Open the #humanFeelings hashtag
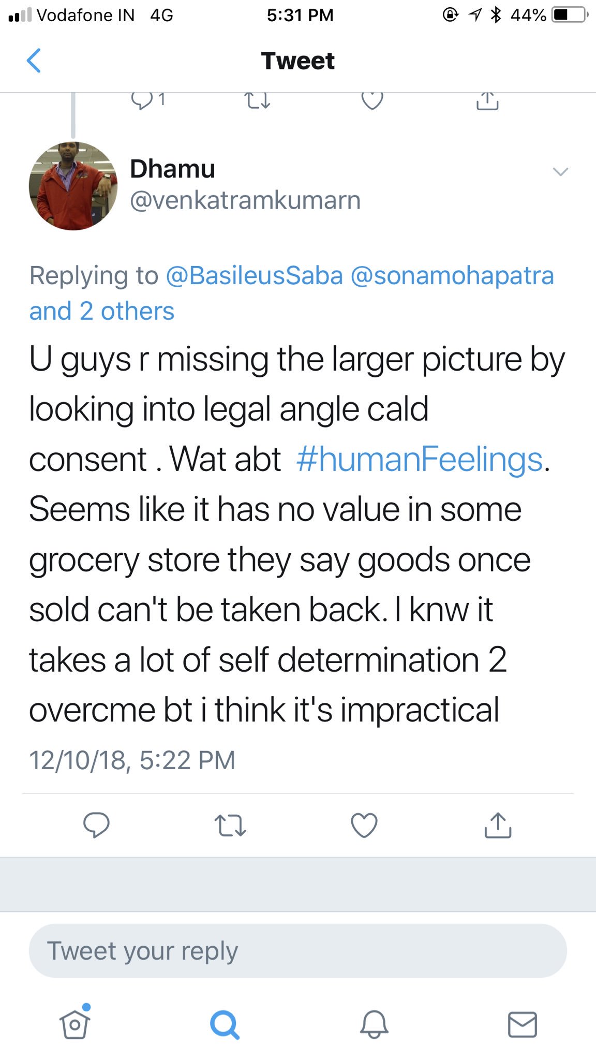 tap(420, 459)
